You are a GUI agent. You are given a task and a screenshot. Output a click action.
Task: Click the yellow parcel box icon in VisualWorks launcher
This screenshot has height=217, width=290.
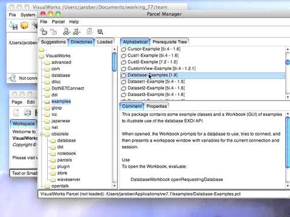click(x=24, y=25)
